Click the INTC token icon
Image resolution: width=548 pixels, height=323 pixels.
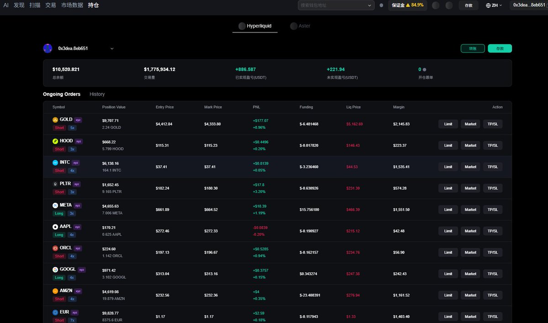click(55, 163)
